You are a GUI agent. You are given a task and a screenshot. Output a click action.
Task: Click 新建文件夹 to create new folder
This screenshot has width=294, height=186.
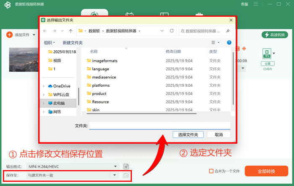pos(73,43)
